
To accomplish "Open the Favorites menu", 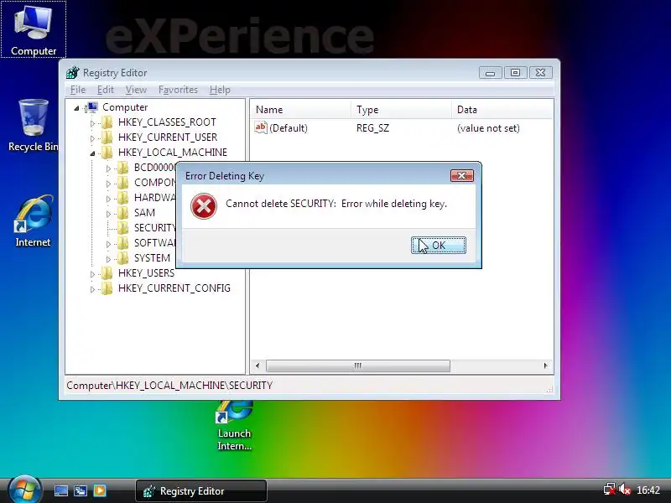I will (x=178, y=90).
